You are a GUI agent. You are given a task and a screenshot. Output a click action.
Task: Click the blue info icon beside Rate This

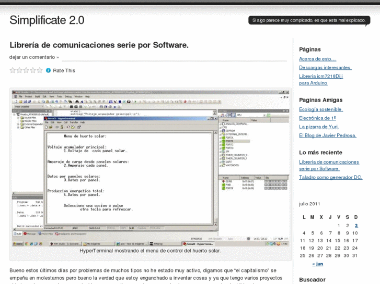pos(49,70)
